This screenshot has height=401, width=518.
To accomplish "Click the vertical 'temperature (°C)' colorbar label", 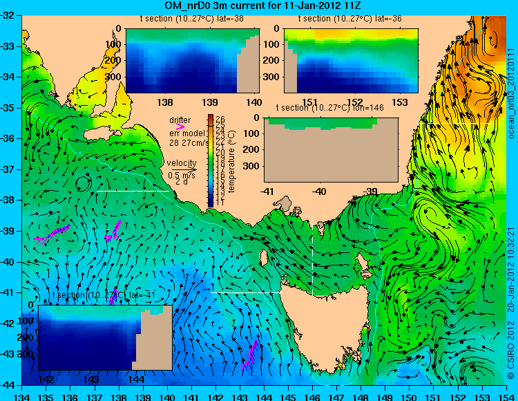I will pyautogui.click(x=231, y=161).
